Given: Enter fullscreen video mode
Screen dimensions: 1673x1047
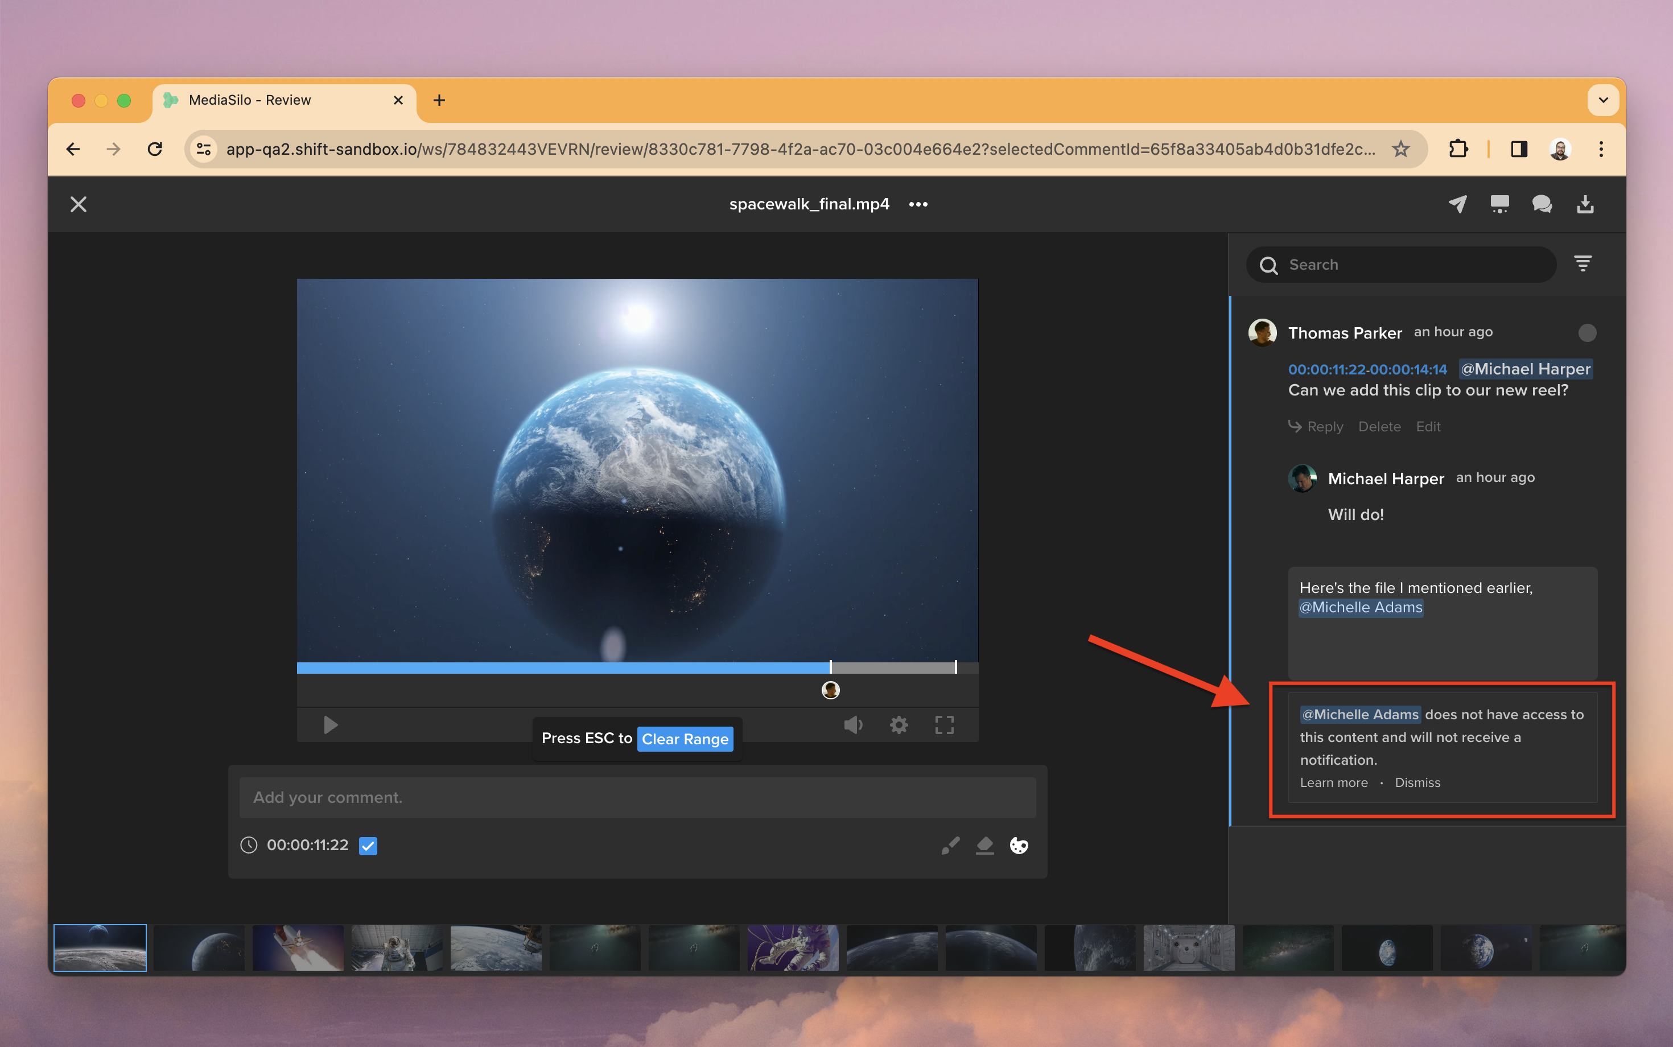Looking at the screenshot, I should (944, 725).
